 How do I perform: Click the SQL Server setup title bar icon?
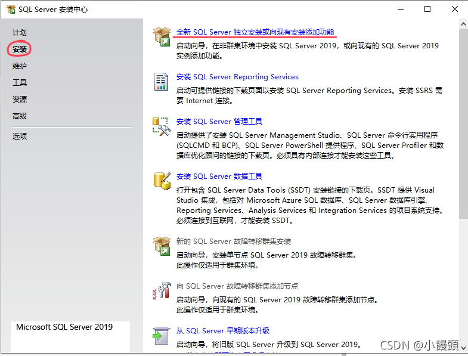(x=11, y=10)
